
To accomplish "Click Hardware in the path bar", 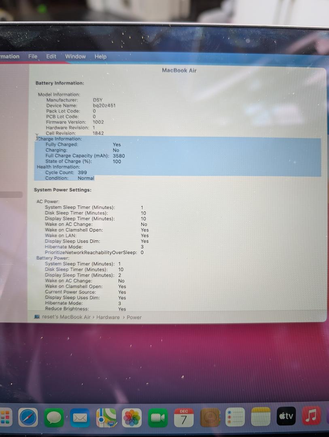I will 108,317.
